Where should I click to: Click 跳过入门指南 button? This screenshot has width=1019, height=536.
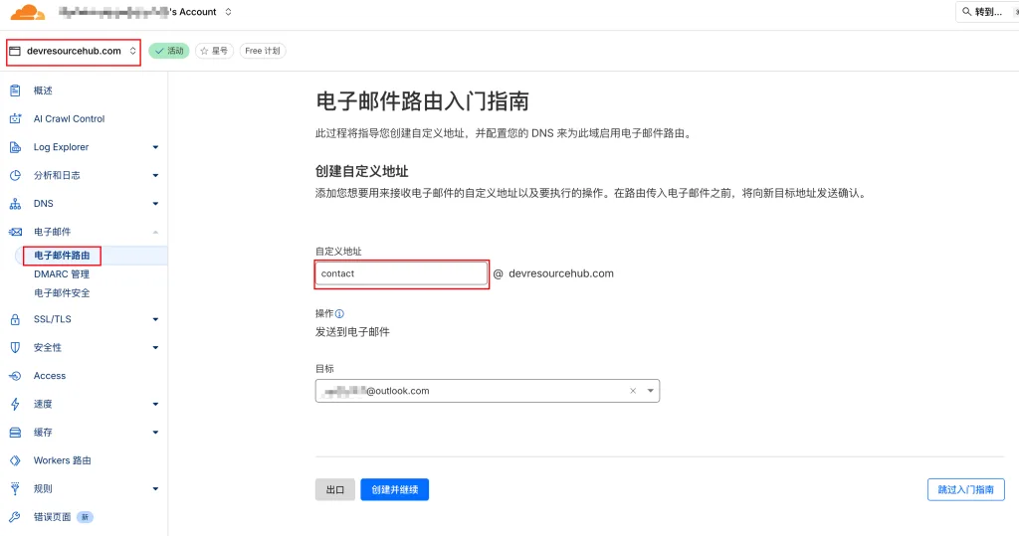pos(965,490)
